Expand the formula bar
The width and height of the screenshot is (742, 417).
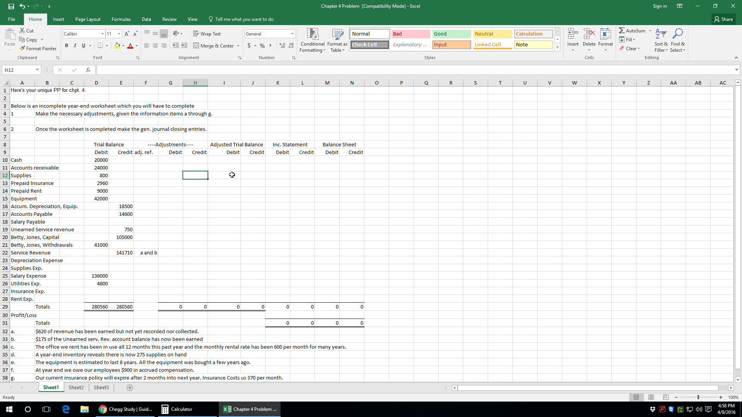(x=737, y=70)
